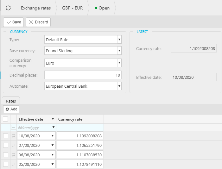The width and height of the screenshot is (222, 169).
Task: Click the Decimal places input field
Action: point(83,75)
